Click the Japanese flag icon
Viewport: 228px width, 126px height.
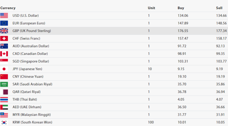coord(4,69)
